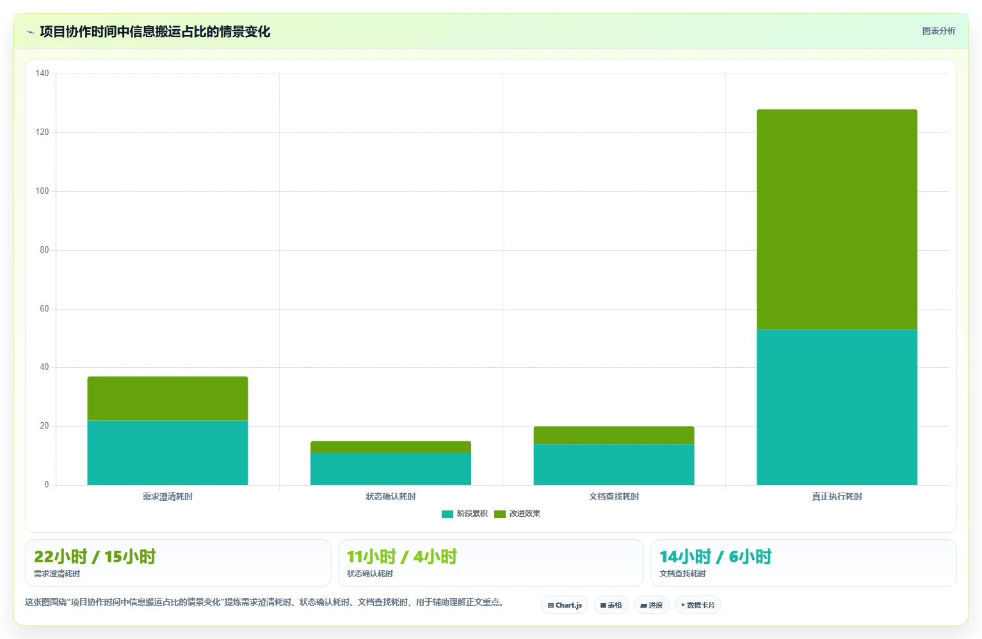This screenshot has height=639, width=982.
Task: Click the green segment of the 真正执行耗时 bar
Action: (x=837, y=219)
